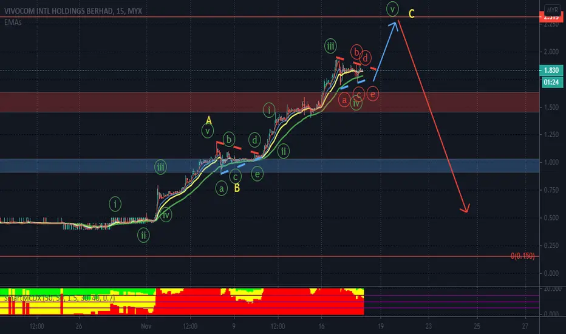Click 2.000 on the price axis
566x334 pixels.
pos(551,52)
